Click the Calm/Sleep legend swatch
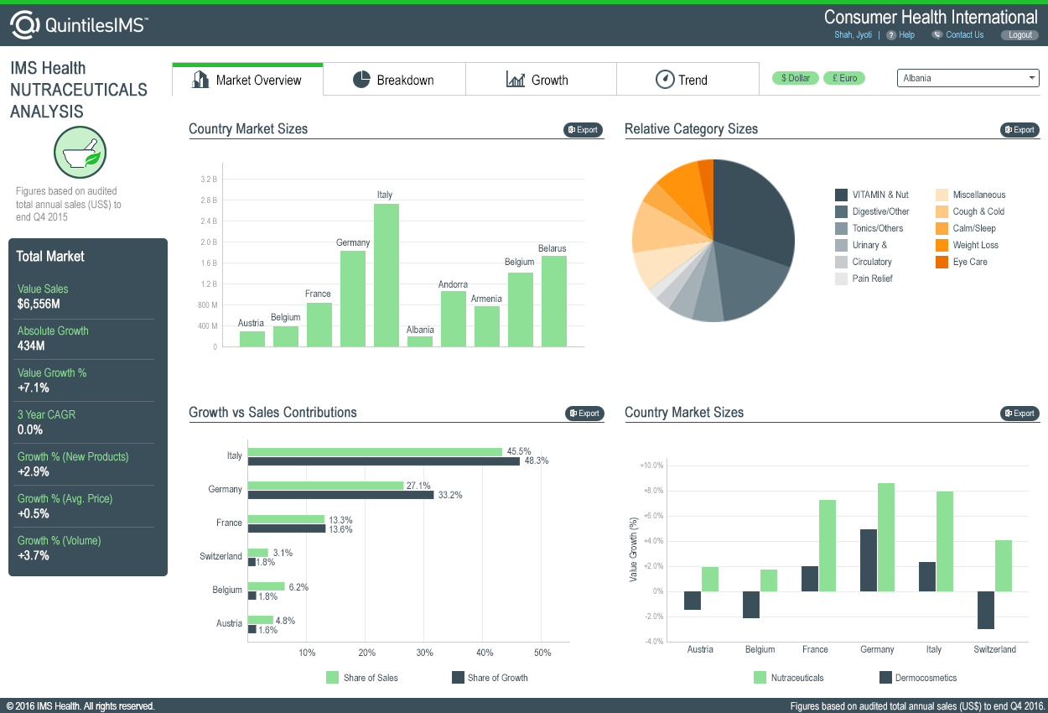This screenshot has height=713, width=1048. [942, 228]
